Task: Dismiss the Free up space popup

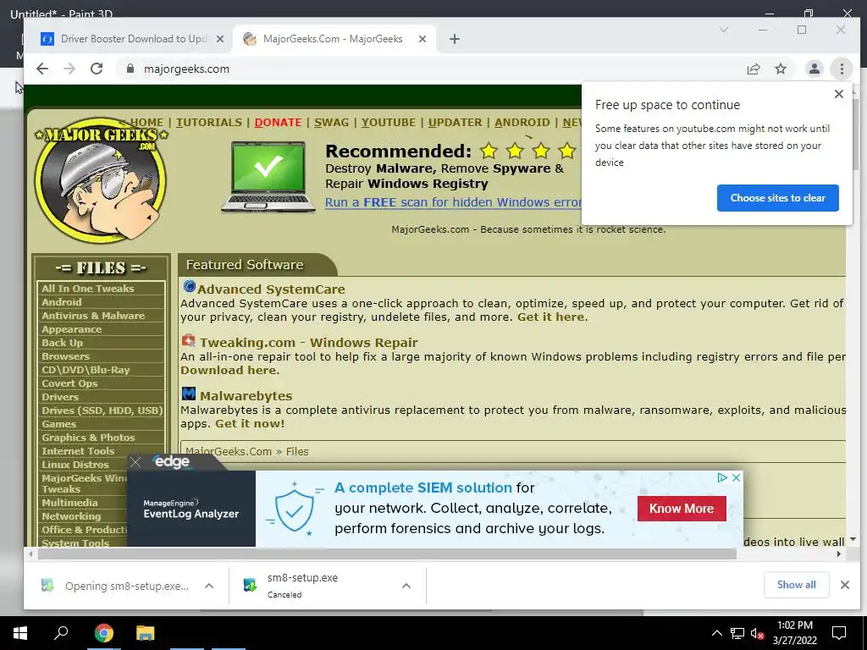Action: pos(838,94)
